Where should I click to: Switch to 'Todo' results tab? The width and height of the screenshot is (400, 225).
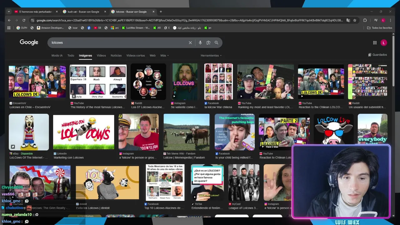[71, 55]
